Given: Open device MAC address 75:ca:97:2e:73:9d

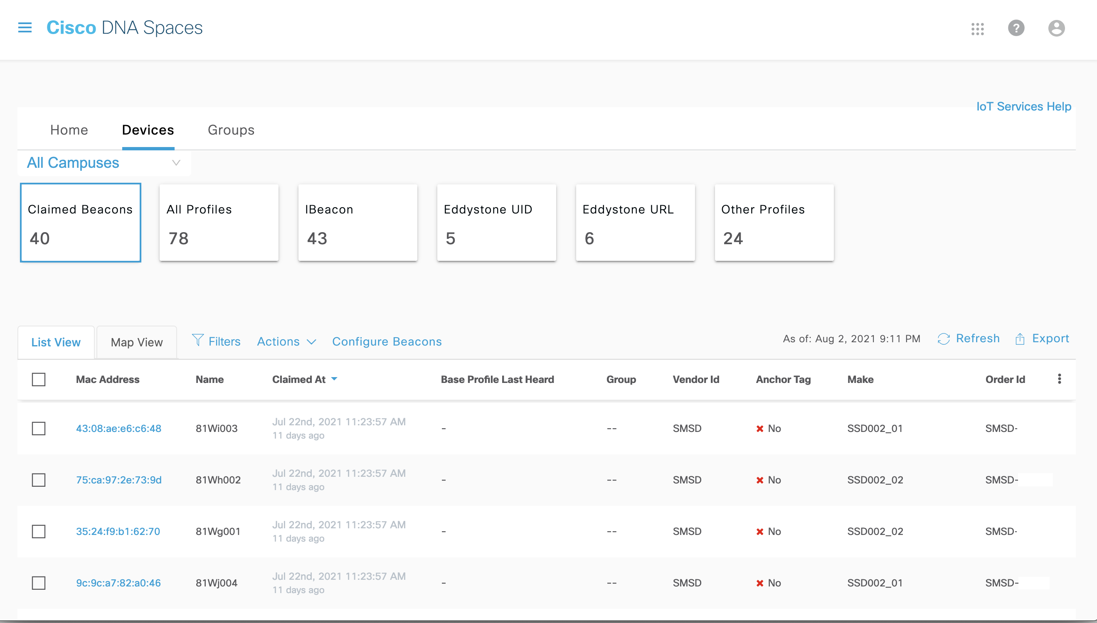Looking at the screenshot, I should pos(118,480).
